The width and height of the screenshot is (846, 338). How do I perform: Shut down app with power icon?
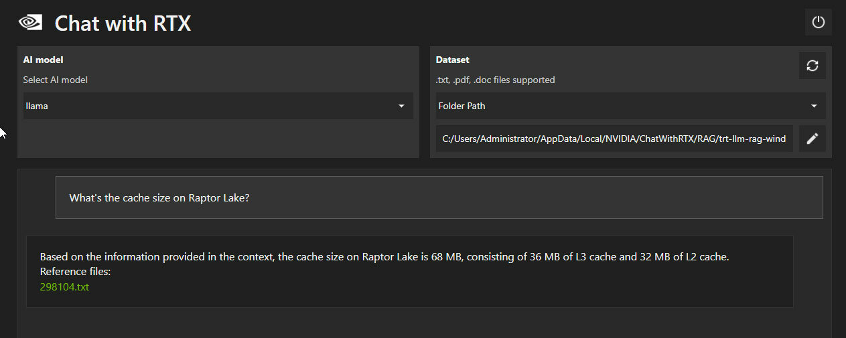point(818,22)
